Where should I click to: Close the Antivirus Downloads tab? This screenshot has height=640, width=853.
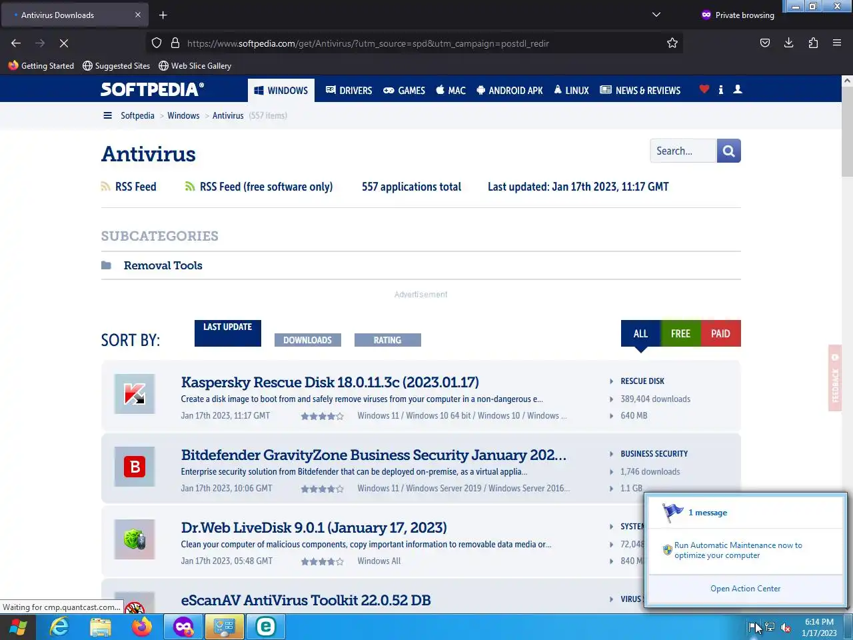[138, 15]
